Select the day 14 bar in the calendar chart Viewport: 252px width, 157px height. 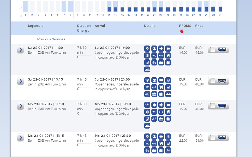[x=109, y=9]
